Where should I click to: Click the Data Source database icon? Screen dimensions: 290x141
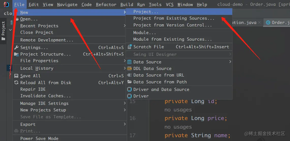[x=129, y=62]
